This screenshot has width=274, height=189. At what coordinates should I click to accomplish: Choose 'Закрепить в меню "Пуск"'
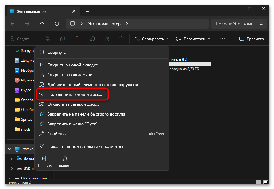point(102,124)
